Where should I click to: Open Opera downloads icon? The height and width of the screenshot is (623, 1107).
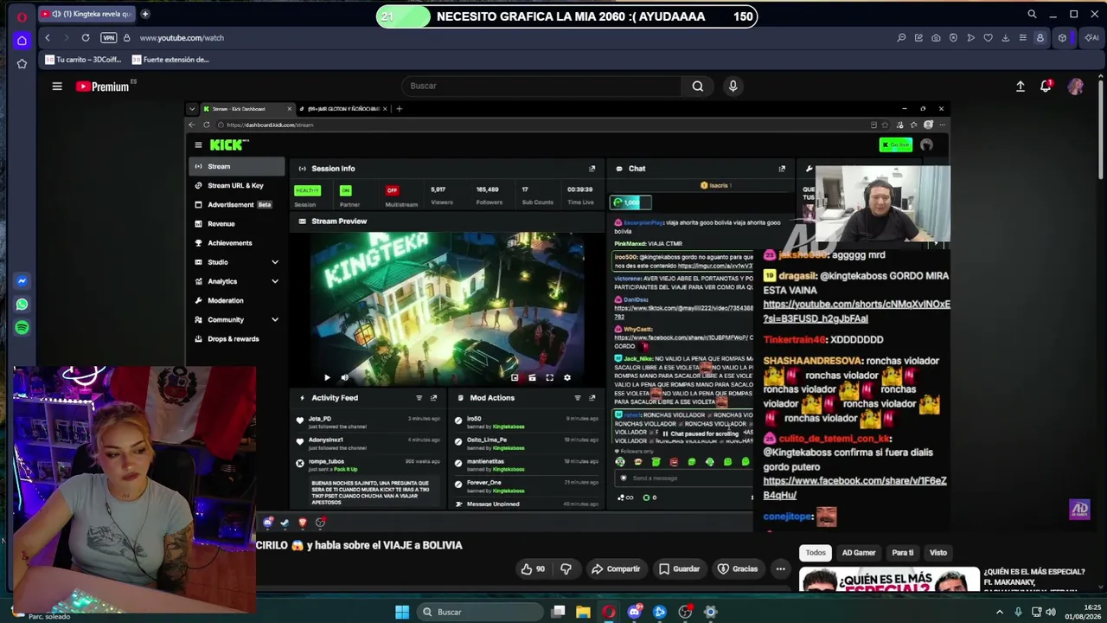coord(1005,38)
